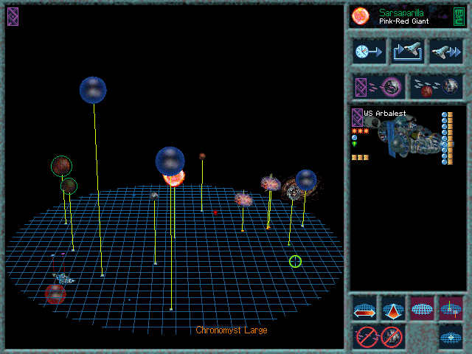Toggle the hide-ships crossed-out button
472x354 pixels.
[x=367, y=337]
